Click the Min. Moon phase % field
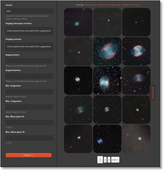Image resolution: width=163 pixels, height=170 pixels. (29, 122)
